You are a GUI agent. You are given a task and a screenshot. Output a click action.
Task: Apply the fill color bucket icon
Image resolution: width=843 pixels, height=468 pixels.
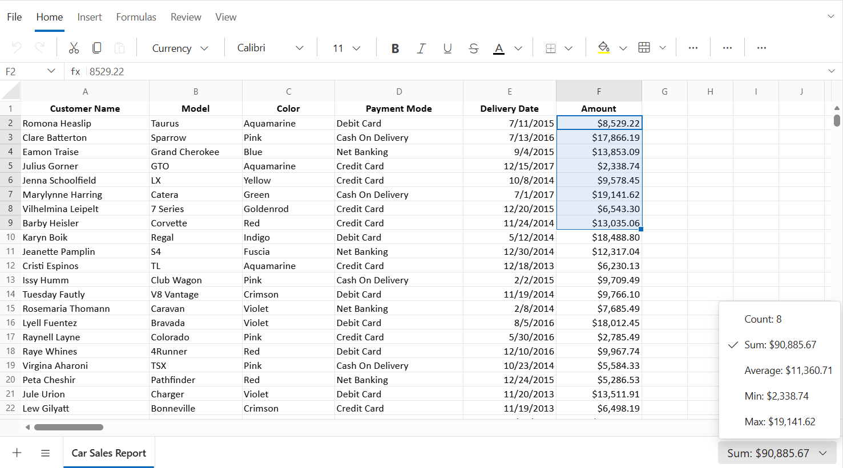pyautogui.click(x=604, y=48)
